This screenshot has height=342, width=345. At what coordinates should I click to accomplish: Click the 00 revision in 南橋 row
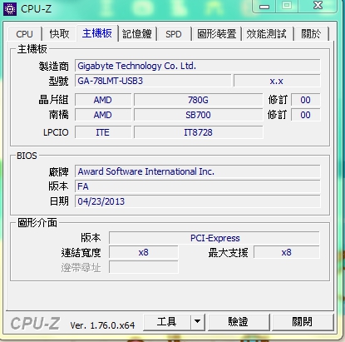point(305,115)
